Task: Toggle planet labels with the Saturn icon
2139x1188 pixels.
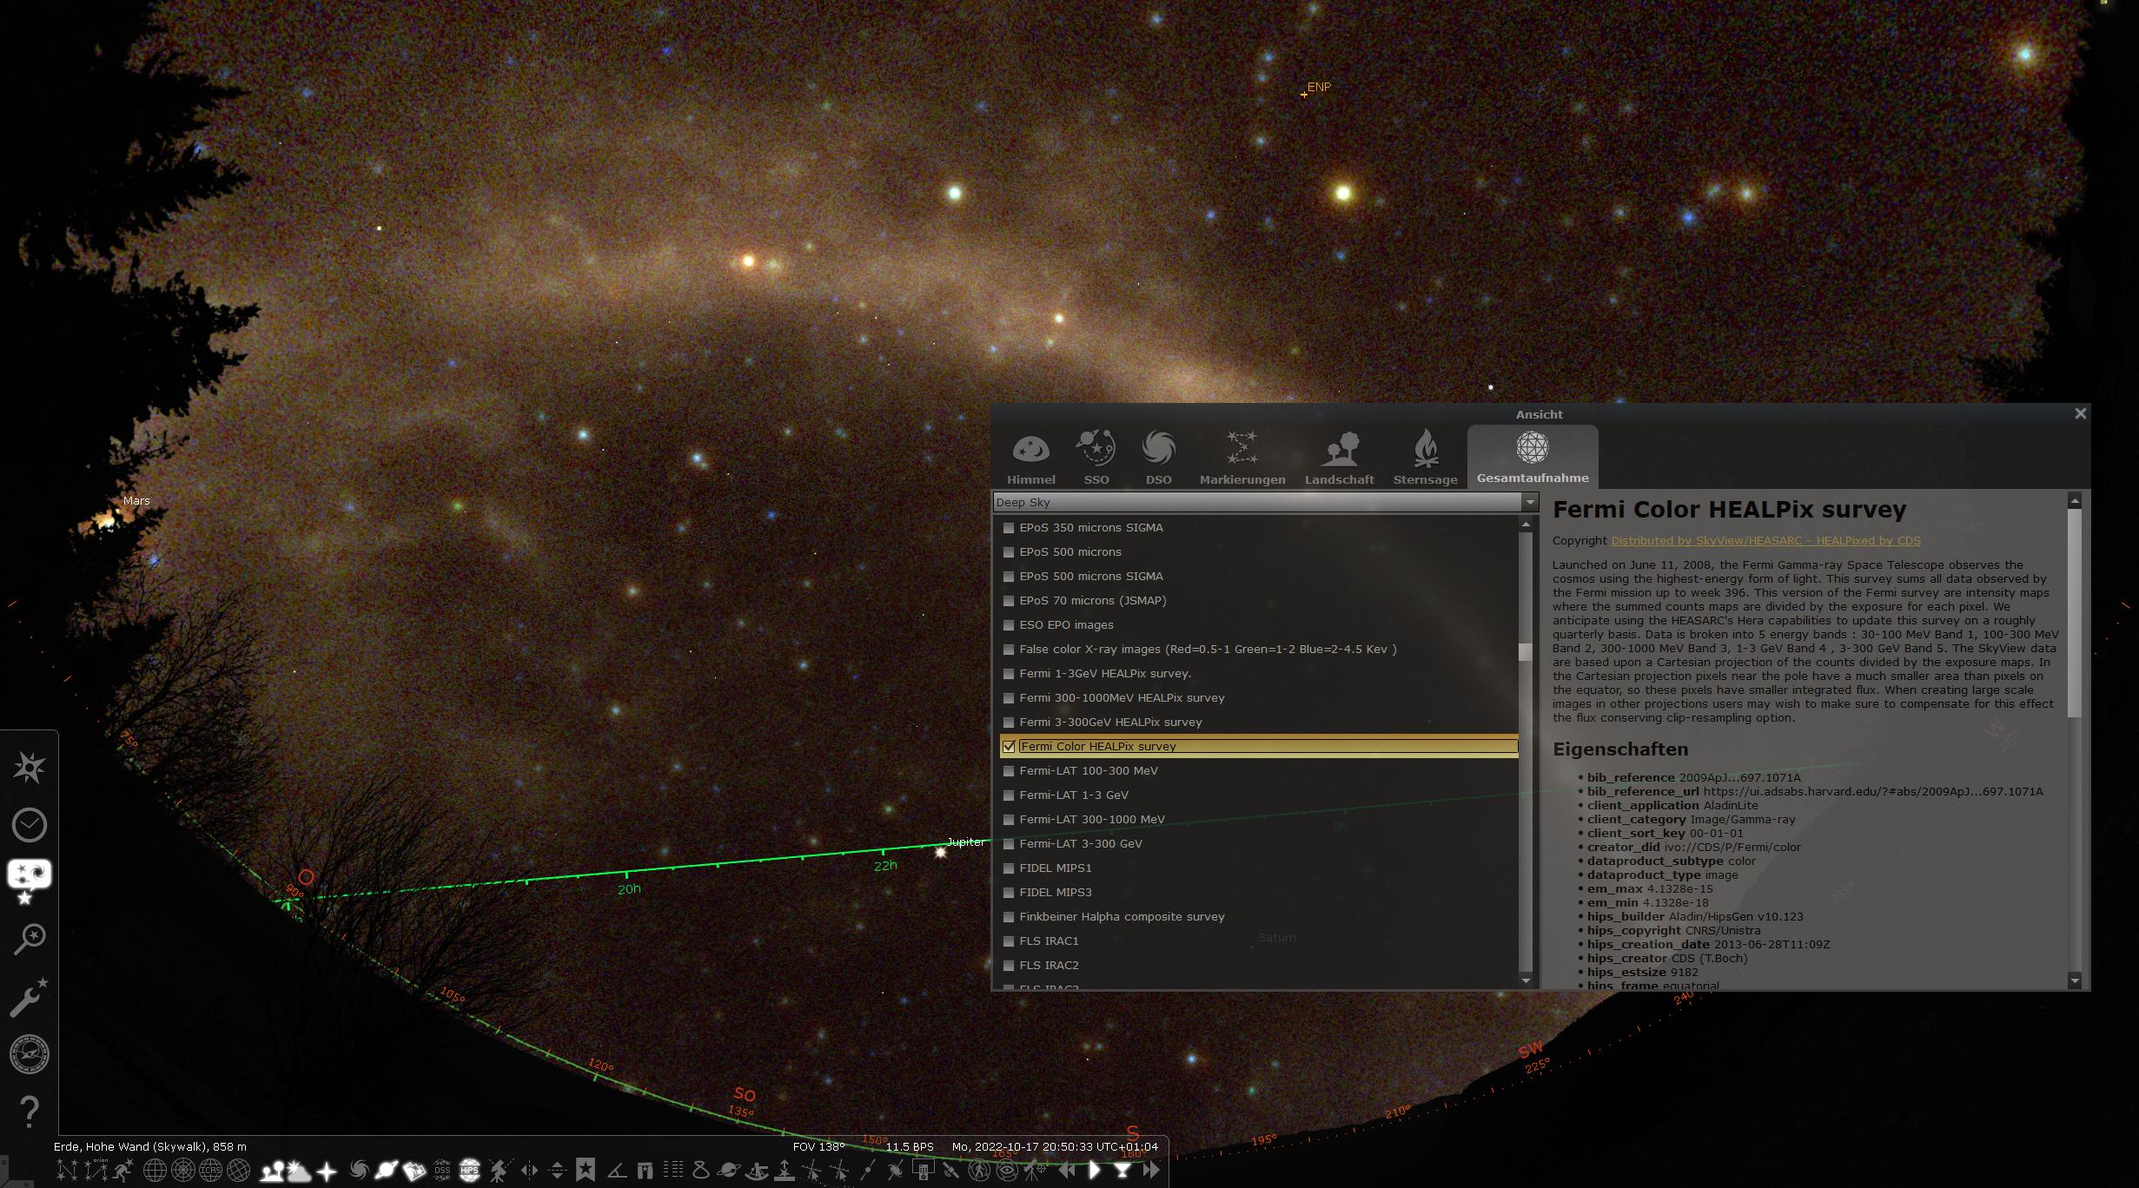Action: point(385,1170)
